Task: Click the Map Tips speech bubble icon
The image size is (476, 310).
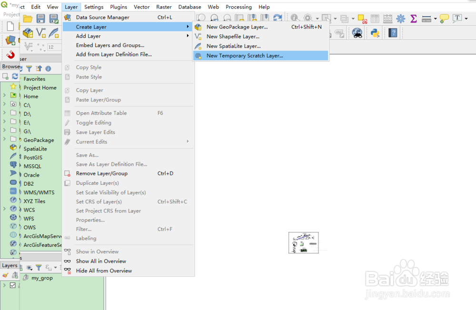Action: click(x=444, y=19)
